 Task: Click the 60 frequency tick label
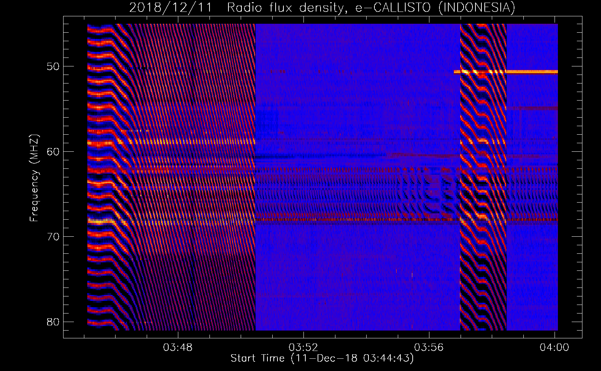tap(53, 152)
